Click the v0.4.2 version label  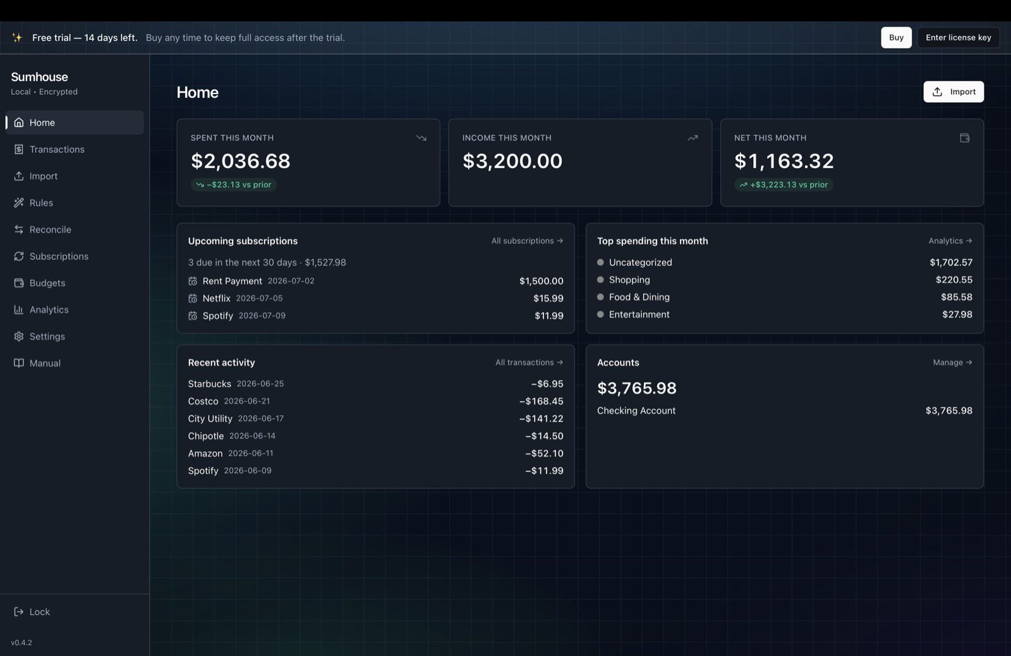tap(21, 643)
